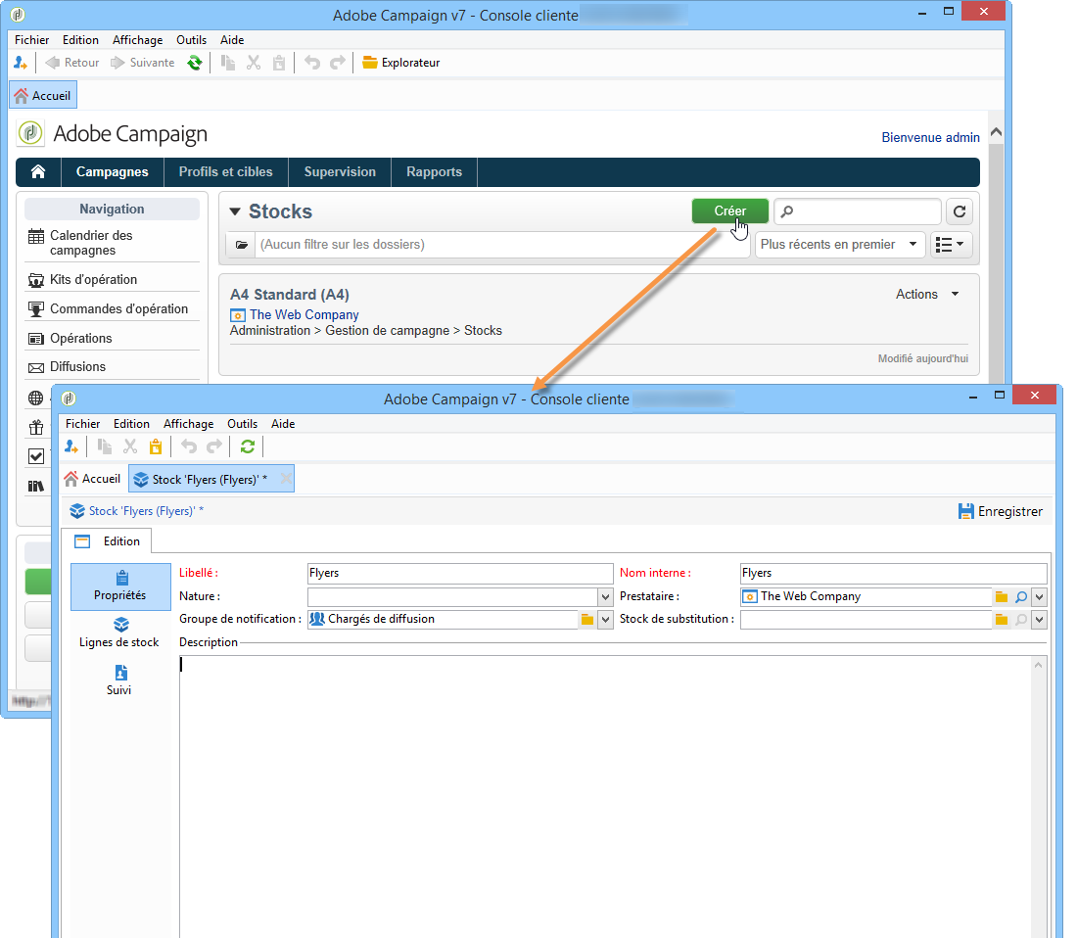Image resolution: width=1077 pixels, height=938 pixels.
Task: Click the Accueil tab in back window
Action: pyautogui.click(x=43, y=95)
